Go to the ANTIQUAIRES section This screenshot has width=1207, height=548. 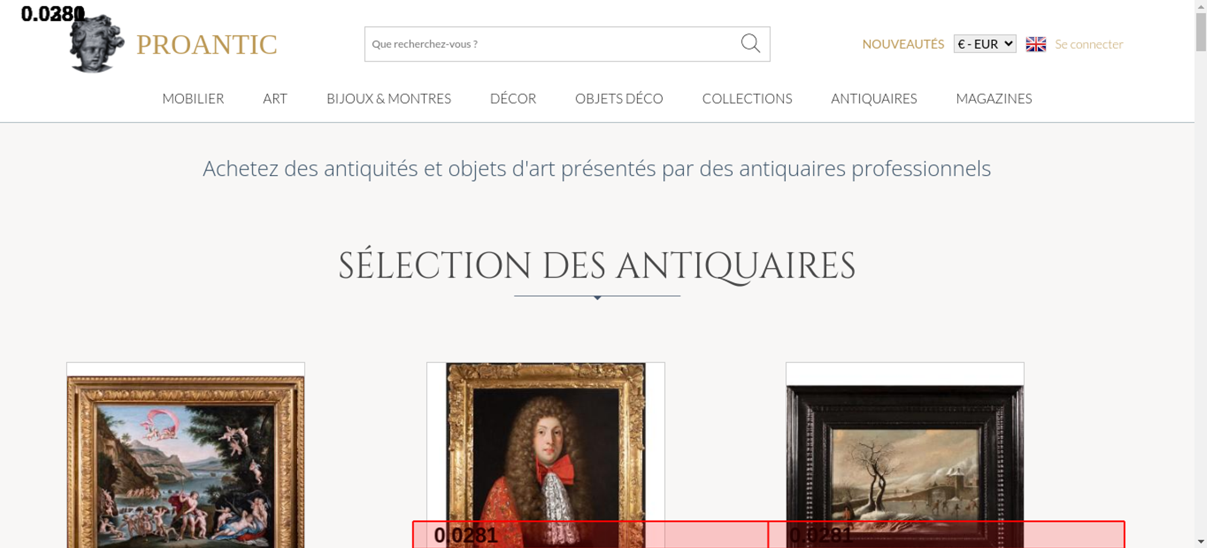(x=874, y=98)
